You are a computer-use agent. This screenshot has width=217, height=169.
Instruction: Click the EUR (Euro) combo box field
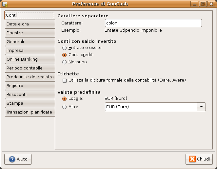click(151, 107)
